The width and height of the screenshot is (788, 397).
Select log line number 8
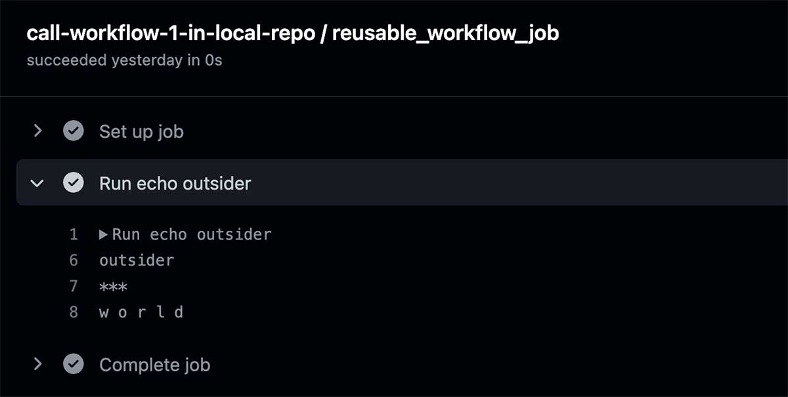(73, 312)
